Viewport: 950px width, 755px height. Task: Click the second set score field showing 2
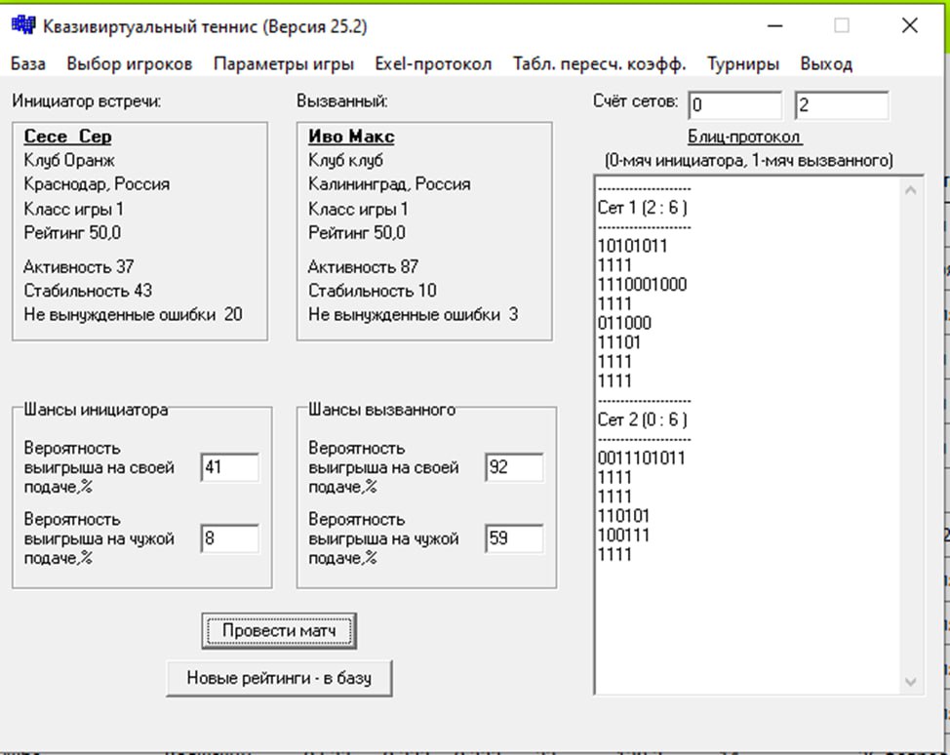[841, 105]
